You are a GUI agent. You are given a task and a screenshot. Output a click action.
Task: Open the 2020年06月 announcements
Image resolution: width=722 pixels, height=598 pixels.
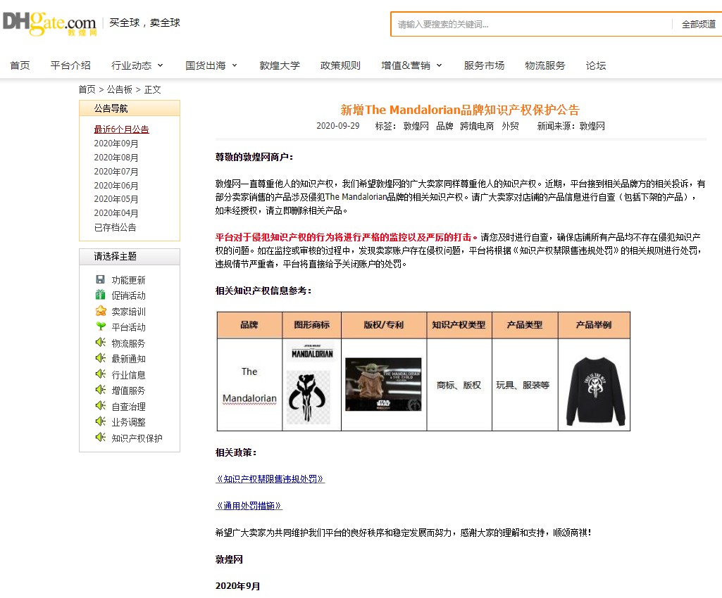116,186
